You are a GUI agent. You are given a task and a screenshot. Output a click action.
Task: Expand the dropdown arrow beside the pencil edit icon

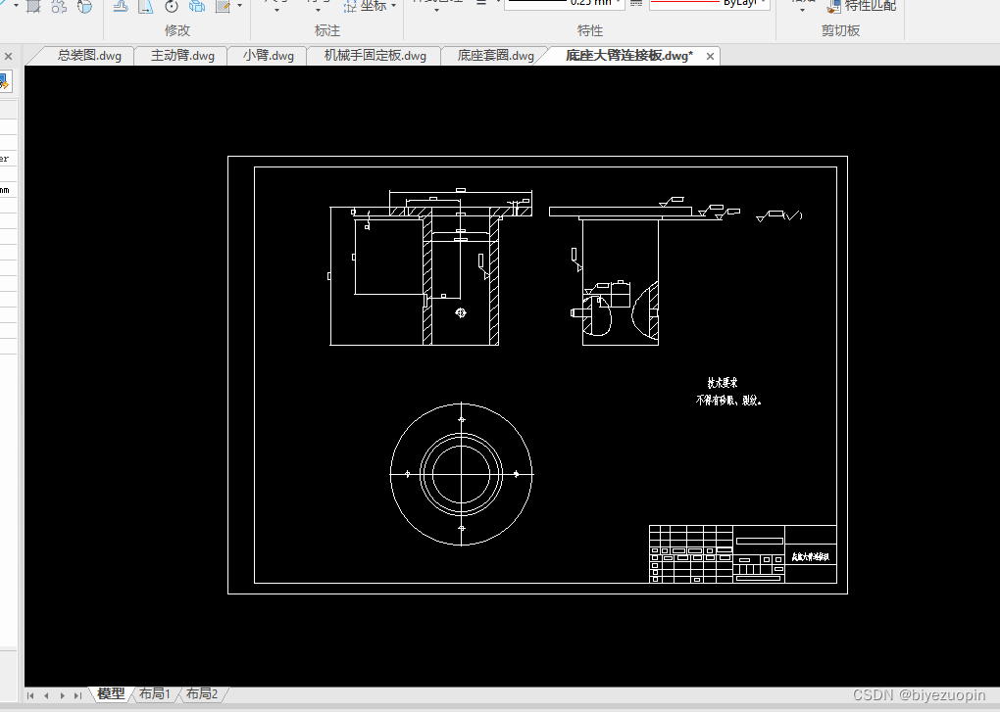(240, 6)
